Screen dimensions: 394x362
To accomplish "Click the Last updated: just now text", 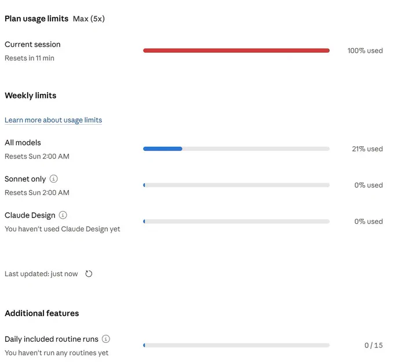I will point(41,274).
